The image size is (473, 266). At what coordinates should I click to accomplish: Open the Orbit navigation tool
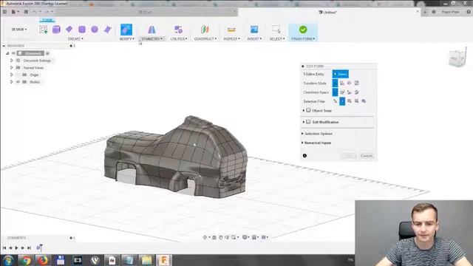point(205,237)
